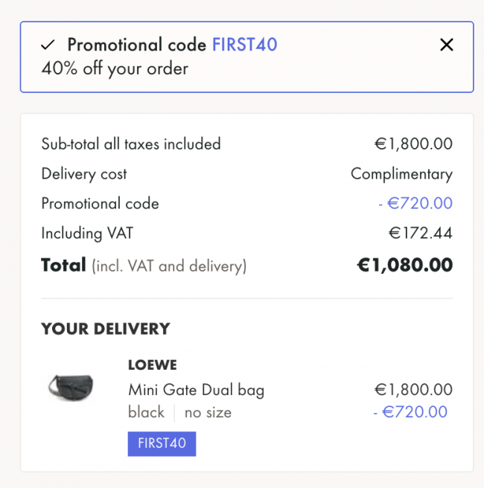This screenshot has width=484, height=488.
Task: Click the Complimentary delivery cost value
Action: [402, 174]
